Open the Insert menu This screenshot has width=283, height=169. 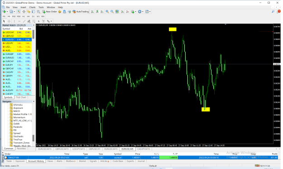(x=23, y=7)
